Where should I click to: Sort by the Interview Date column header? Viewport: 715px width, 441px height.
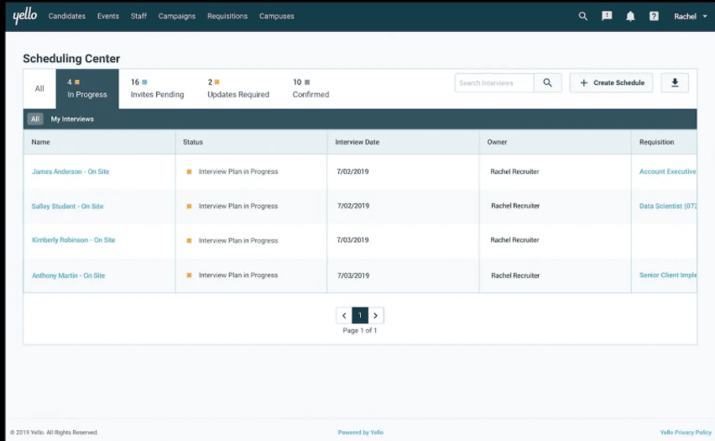pyautogui.click(x=357, y=142)
